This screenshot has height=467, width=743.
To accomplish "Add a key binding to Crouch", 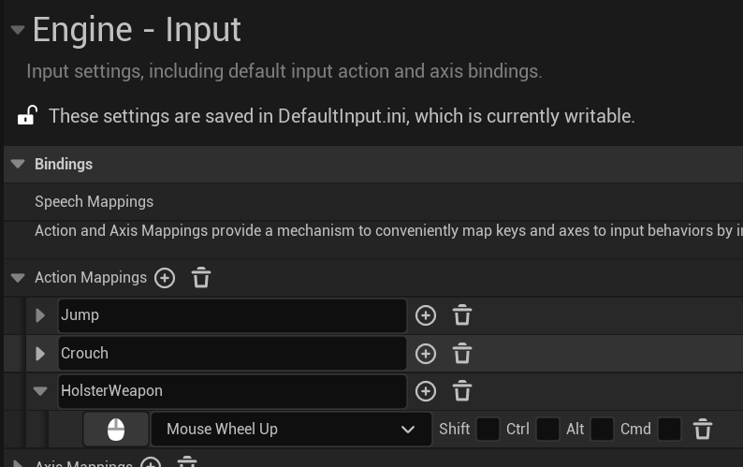I will (x=426, y=354).
